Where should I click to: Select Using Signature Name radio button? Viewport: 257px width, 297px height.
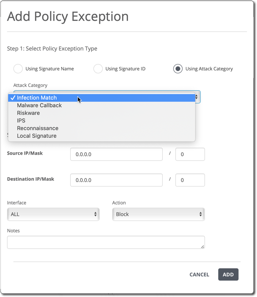(x=18, y=69)
